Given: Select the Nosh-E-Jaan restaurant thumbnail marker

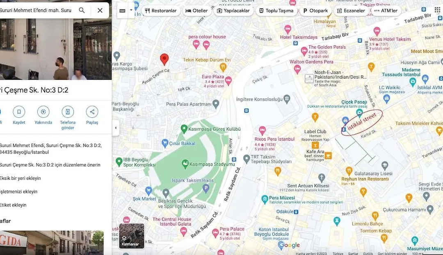Looking at the screenshot, I should (309, 78).
